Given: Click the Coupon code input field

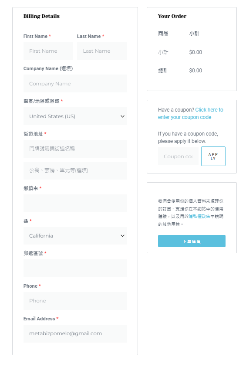Looking at the screenshot, I should [x=178, y=156].
